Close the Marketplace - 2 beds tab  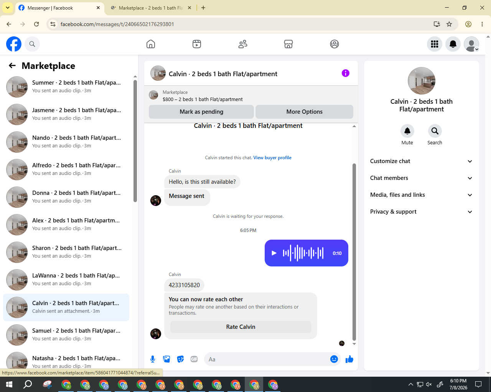point(189,8)
